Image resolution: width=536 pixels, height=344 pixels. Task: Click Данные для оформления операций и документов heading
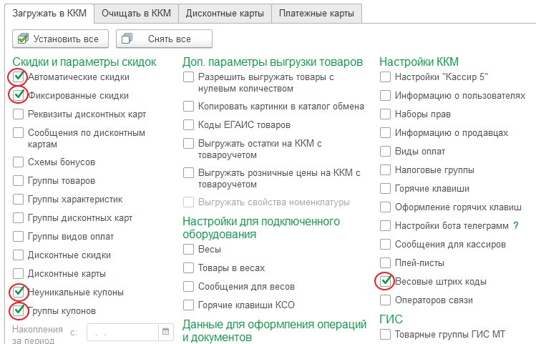click(x=274, y=330)
